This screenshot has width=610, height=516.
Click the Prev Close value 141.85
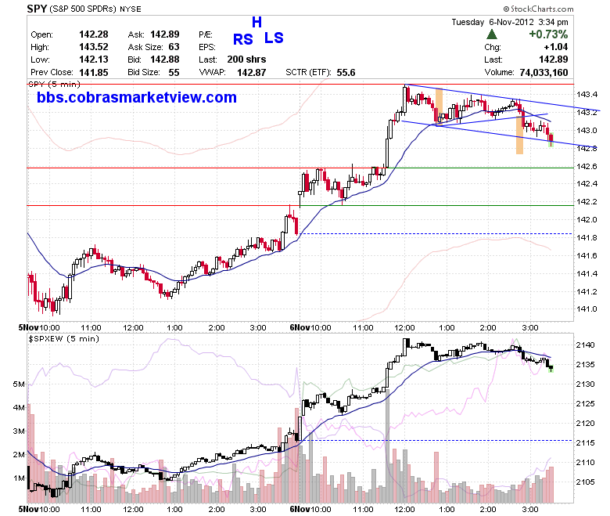click(94, 73)
